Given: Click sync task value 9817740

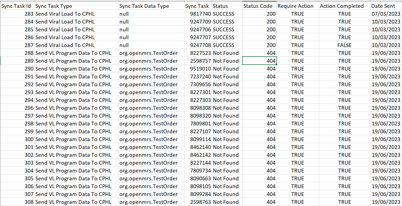Looking at the screenshot, I should (198, 14).
